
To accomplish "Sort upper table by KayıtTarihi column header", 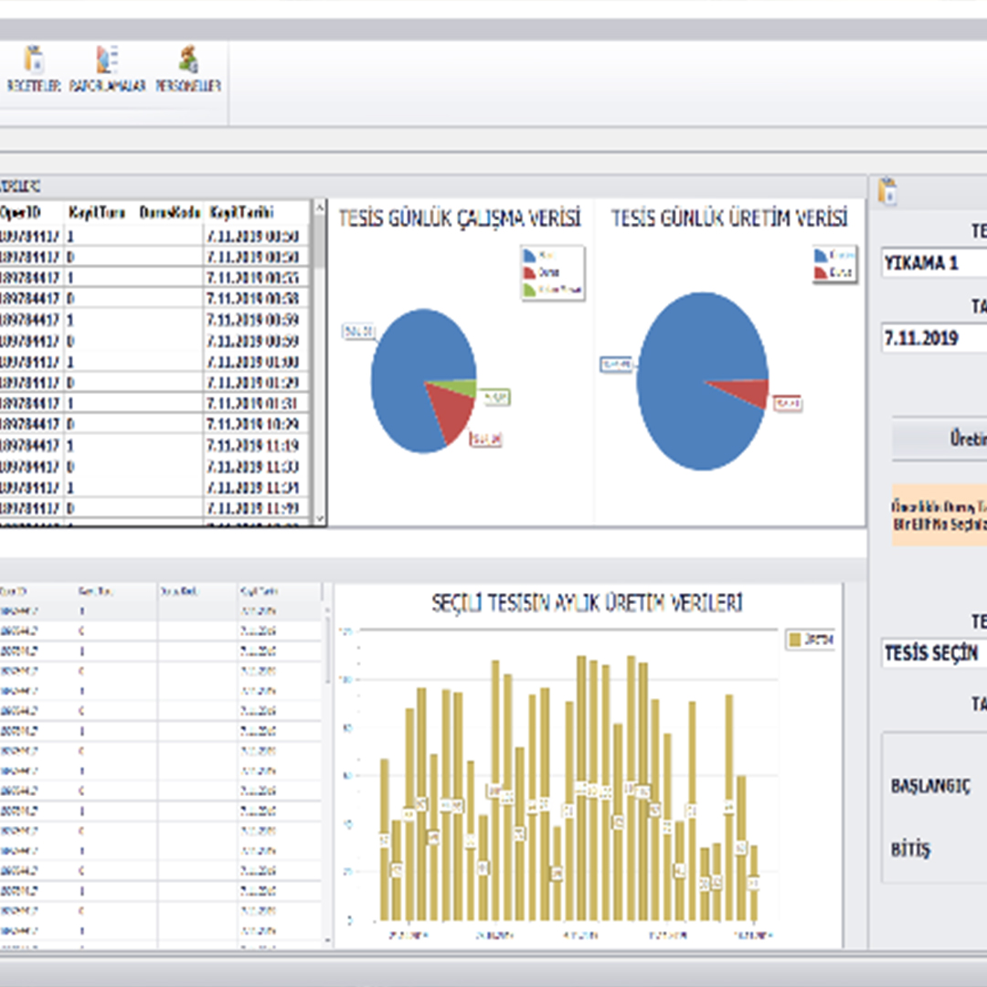I will coord(242,212).
